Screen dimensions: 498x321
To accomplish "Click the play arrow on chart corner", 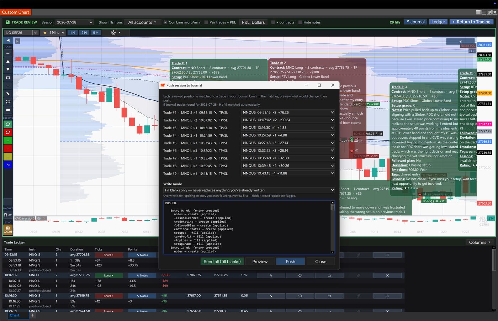I will click(x=17, y=41).
